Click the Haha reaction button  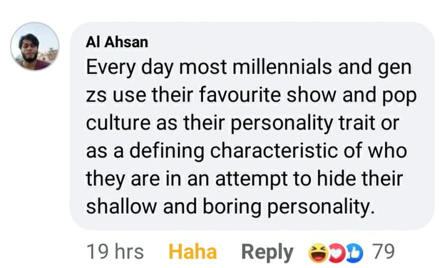[193, 252]
